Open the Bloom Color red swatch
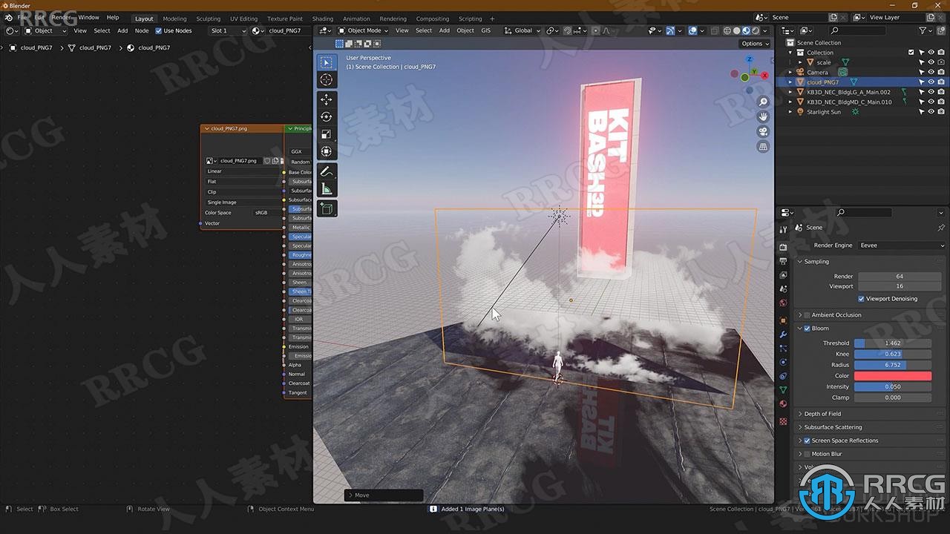950x534 pixels. pyautogui.click(x=893, y=376)
